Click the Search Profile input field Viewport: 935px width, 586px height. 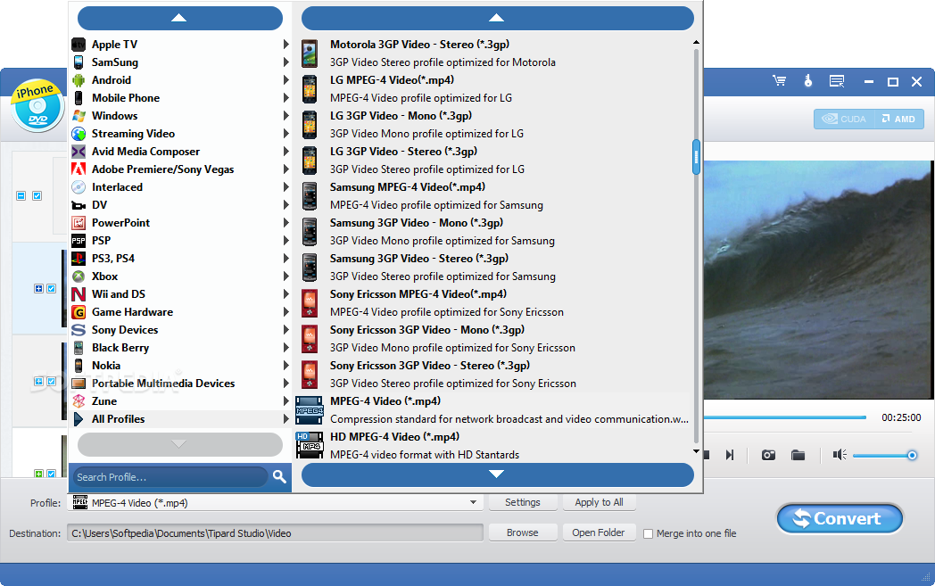[170, 477]
